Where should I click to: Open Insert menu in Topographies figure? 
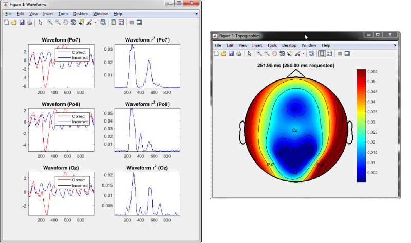(257, 45)
